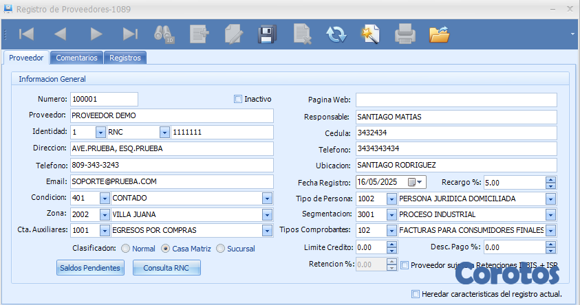Click the Saldos Pendientes button
580x305 pixels.
click(x=90, y=267)
